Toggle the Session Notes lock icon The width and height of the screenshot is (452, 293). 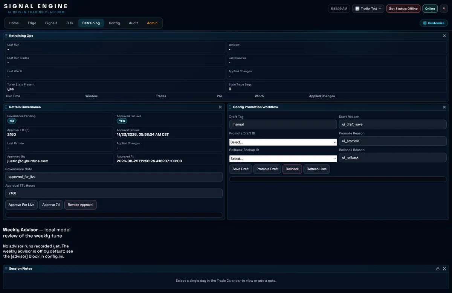(438, 269)
